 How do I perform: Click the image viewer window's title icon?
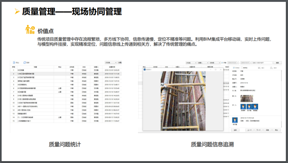coord(144,69)
